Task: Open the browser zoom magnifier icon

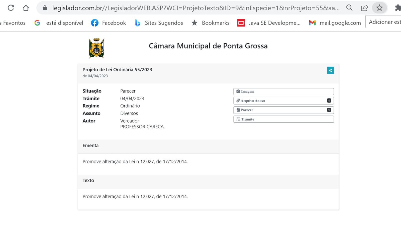Action: pos(349,8)
